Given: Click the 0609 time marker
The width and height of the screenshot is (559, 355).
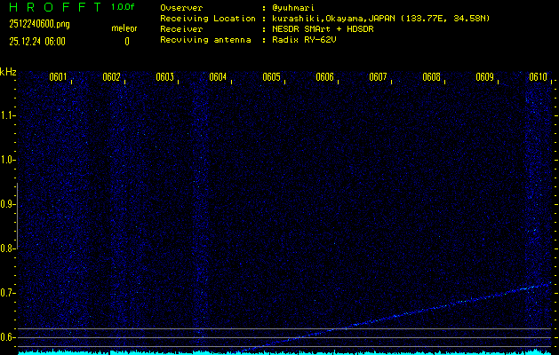Looking at the screenshot, I should coord(484,77).
